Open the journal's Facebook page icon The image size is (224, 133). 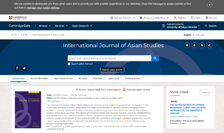pos(17,68)
